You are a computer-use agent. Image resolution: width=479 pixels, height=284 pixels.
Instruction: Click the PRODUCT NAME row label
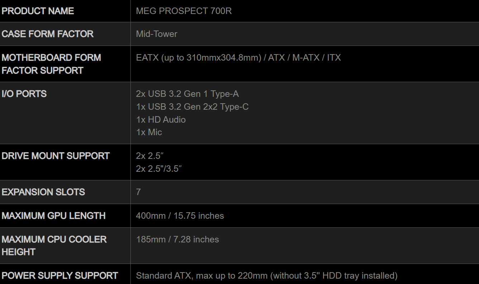(x=38, y=11)
